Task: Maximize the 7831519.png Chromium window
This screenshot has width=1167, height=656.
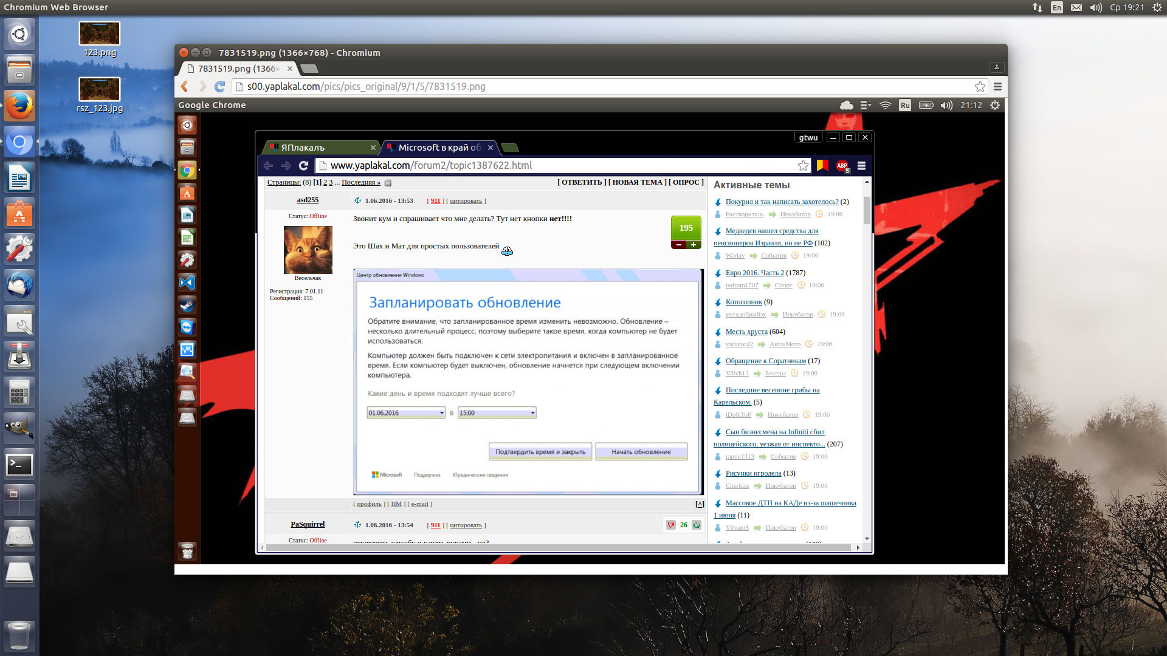Action: click(x=207, y=53)
